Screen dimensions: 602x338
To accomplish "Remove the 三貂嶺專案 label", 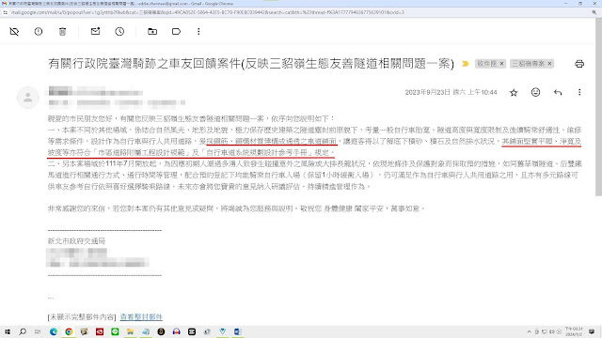I will [x=549, y=64].
